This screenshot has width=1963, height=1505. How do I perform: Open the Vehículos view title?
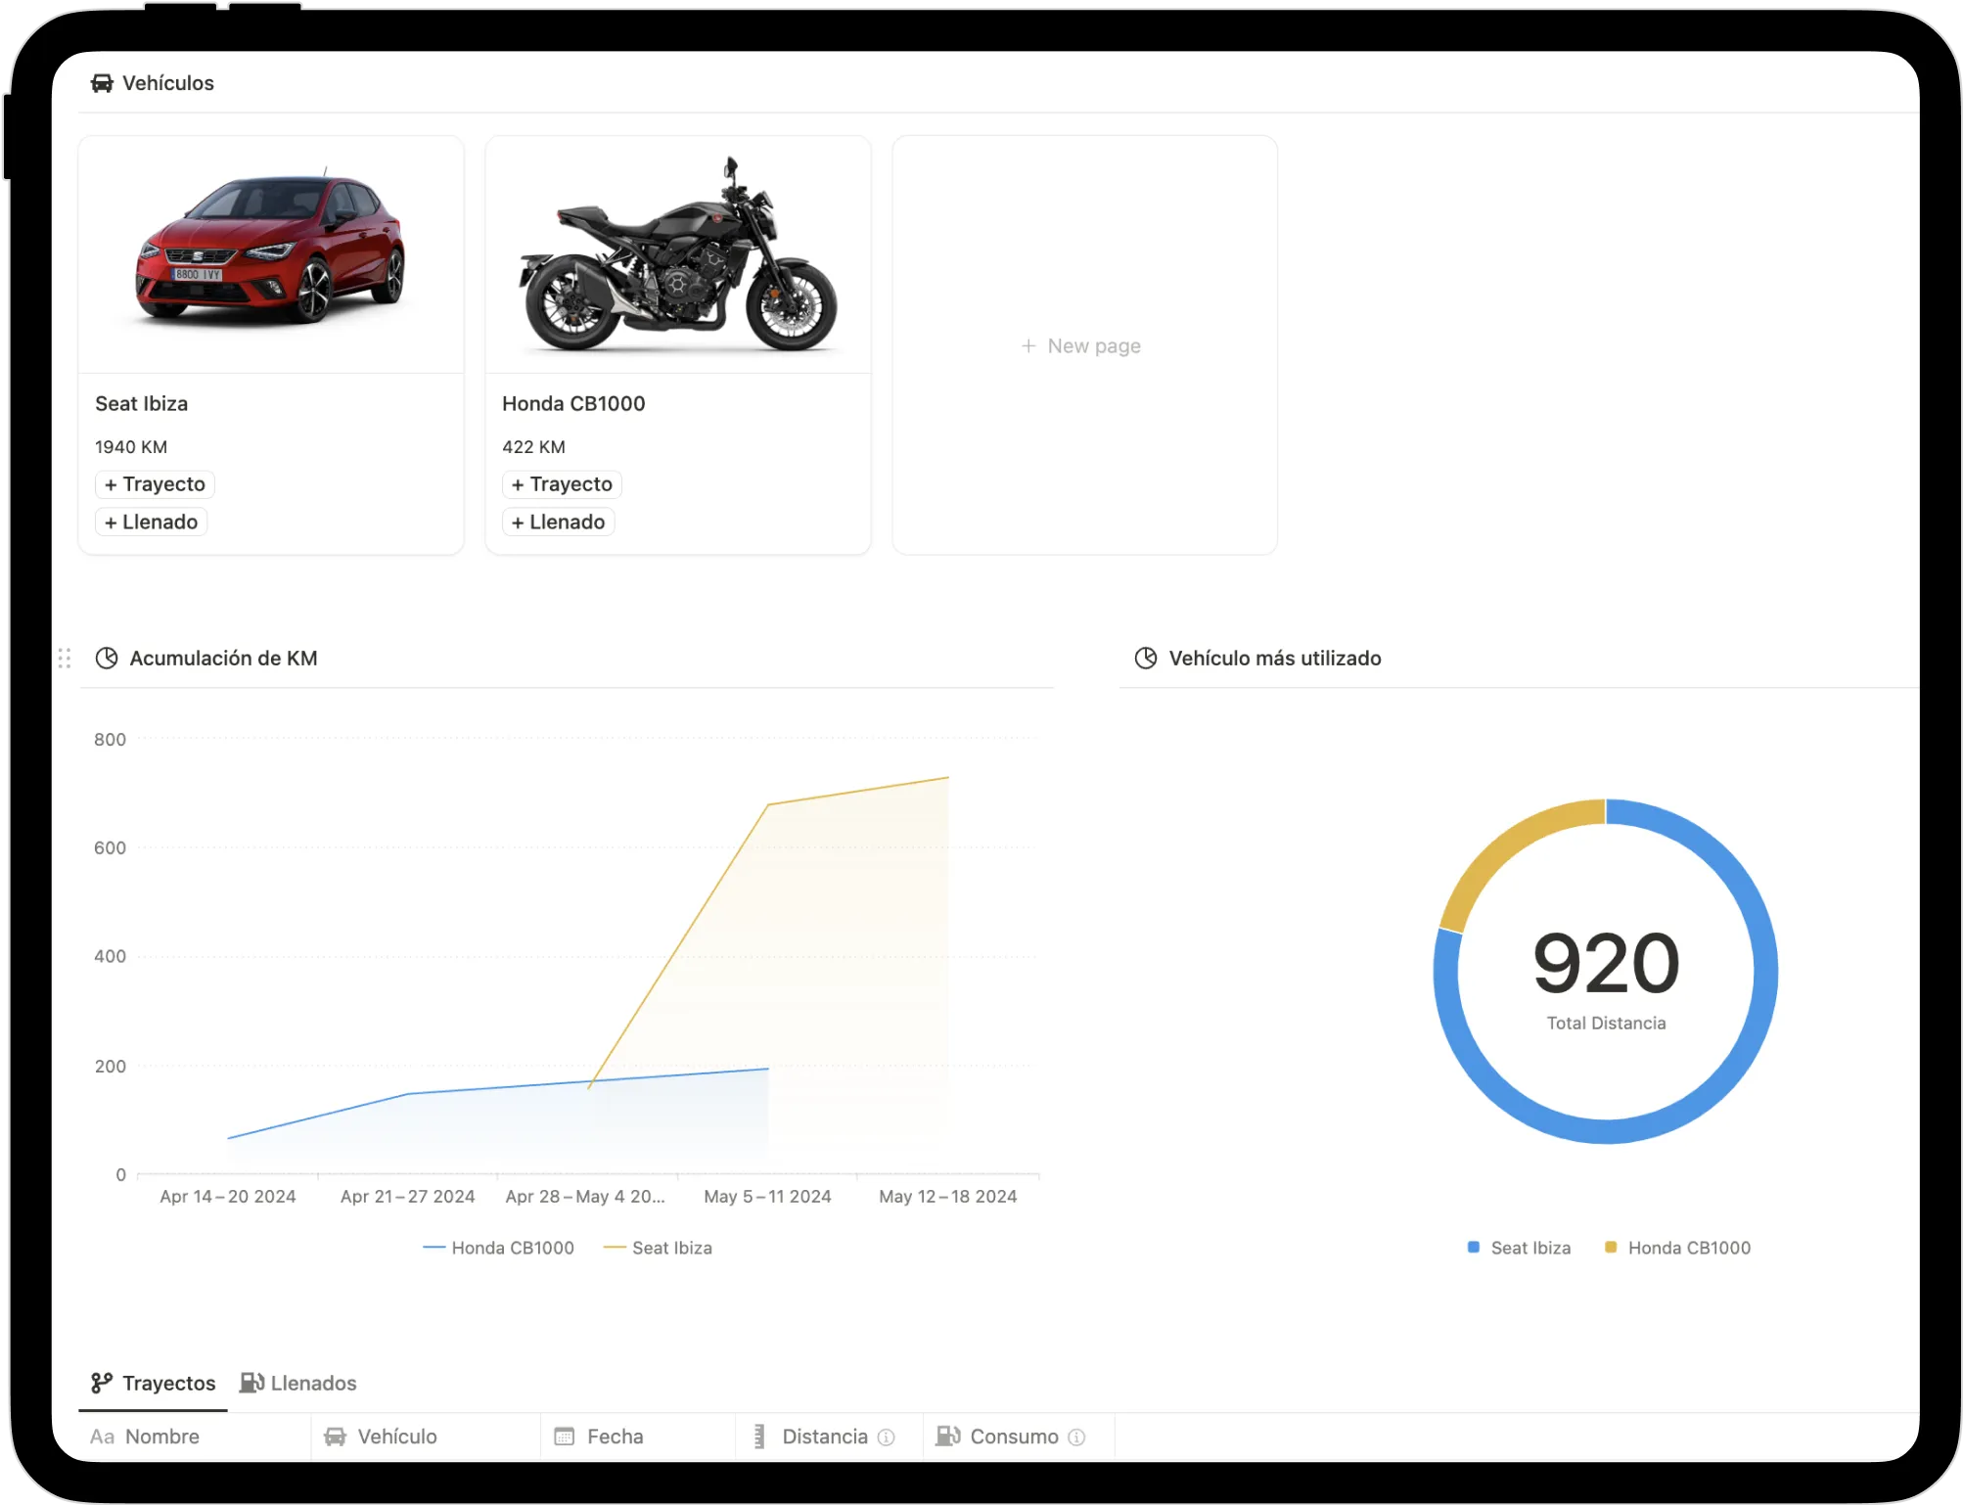tap(167, 83)
